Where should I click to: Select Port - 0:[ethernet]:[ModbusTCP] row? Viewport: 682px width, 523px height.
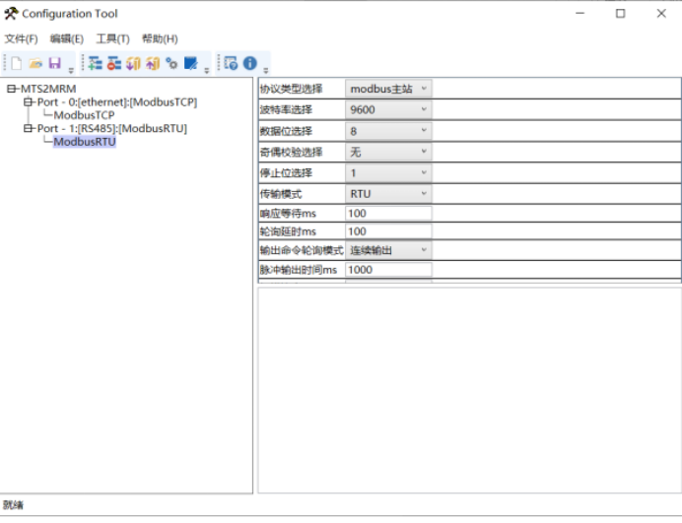117,102
